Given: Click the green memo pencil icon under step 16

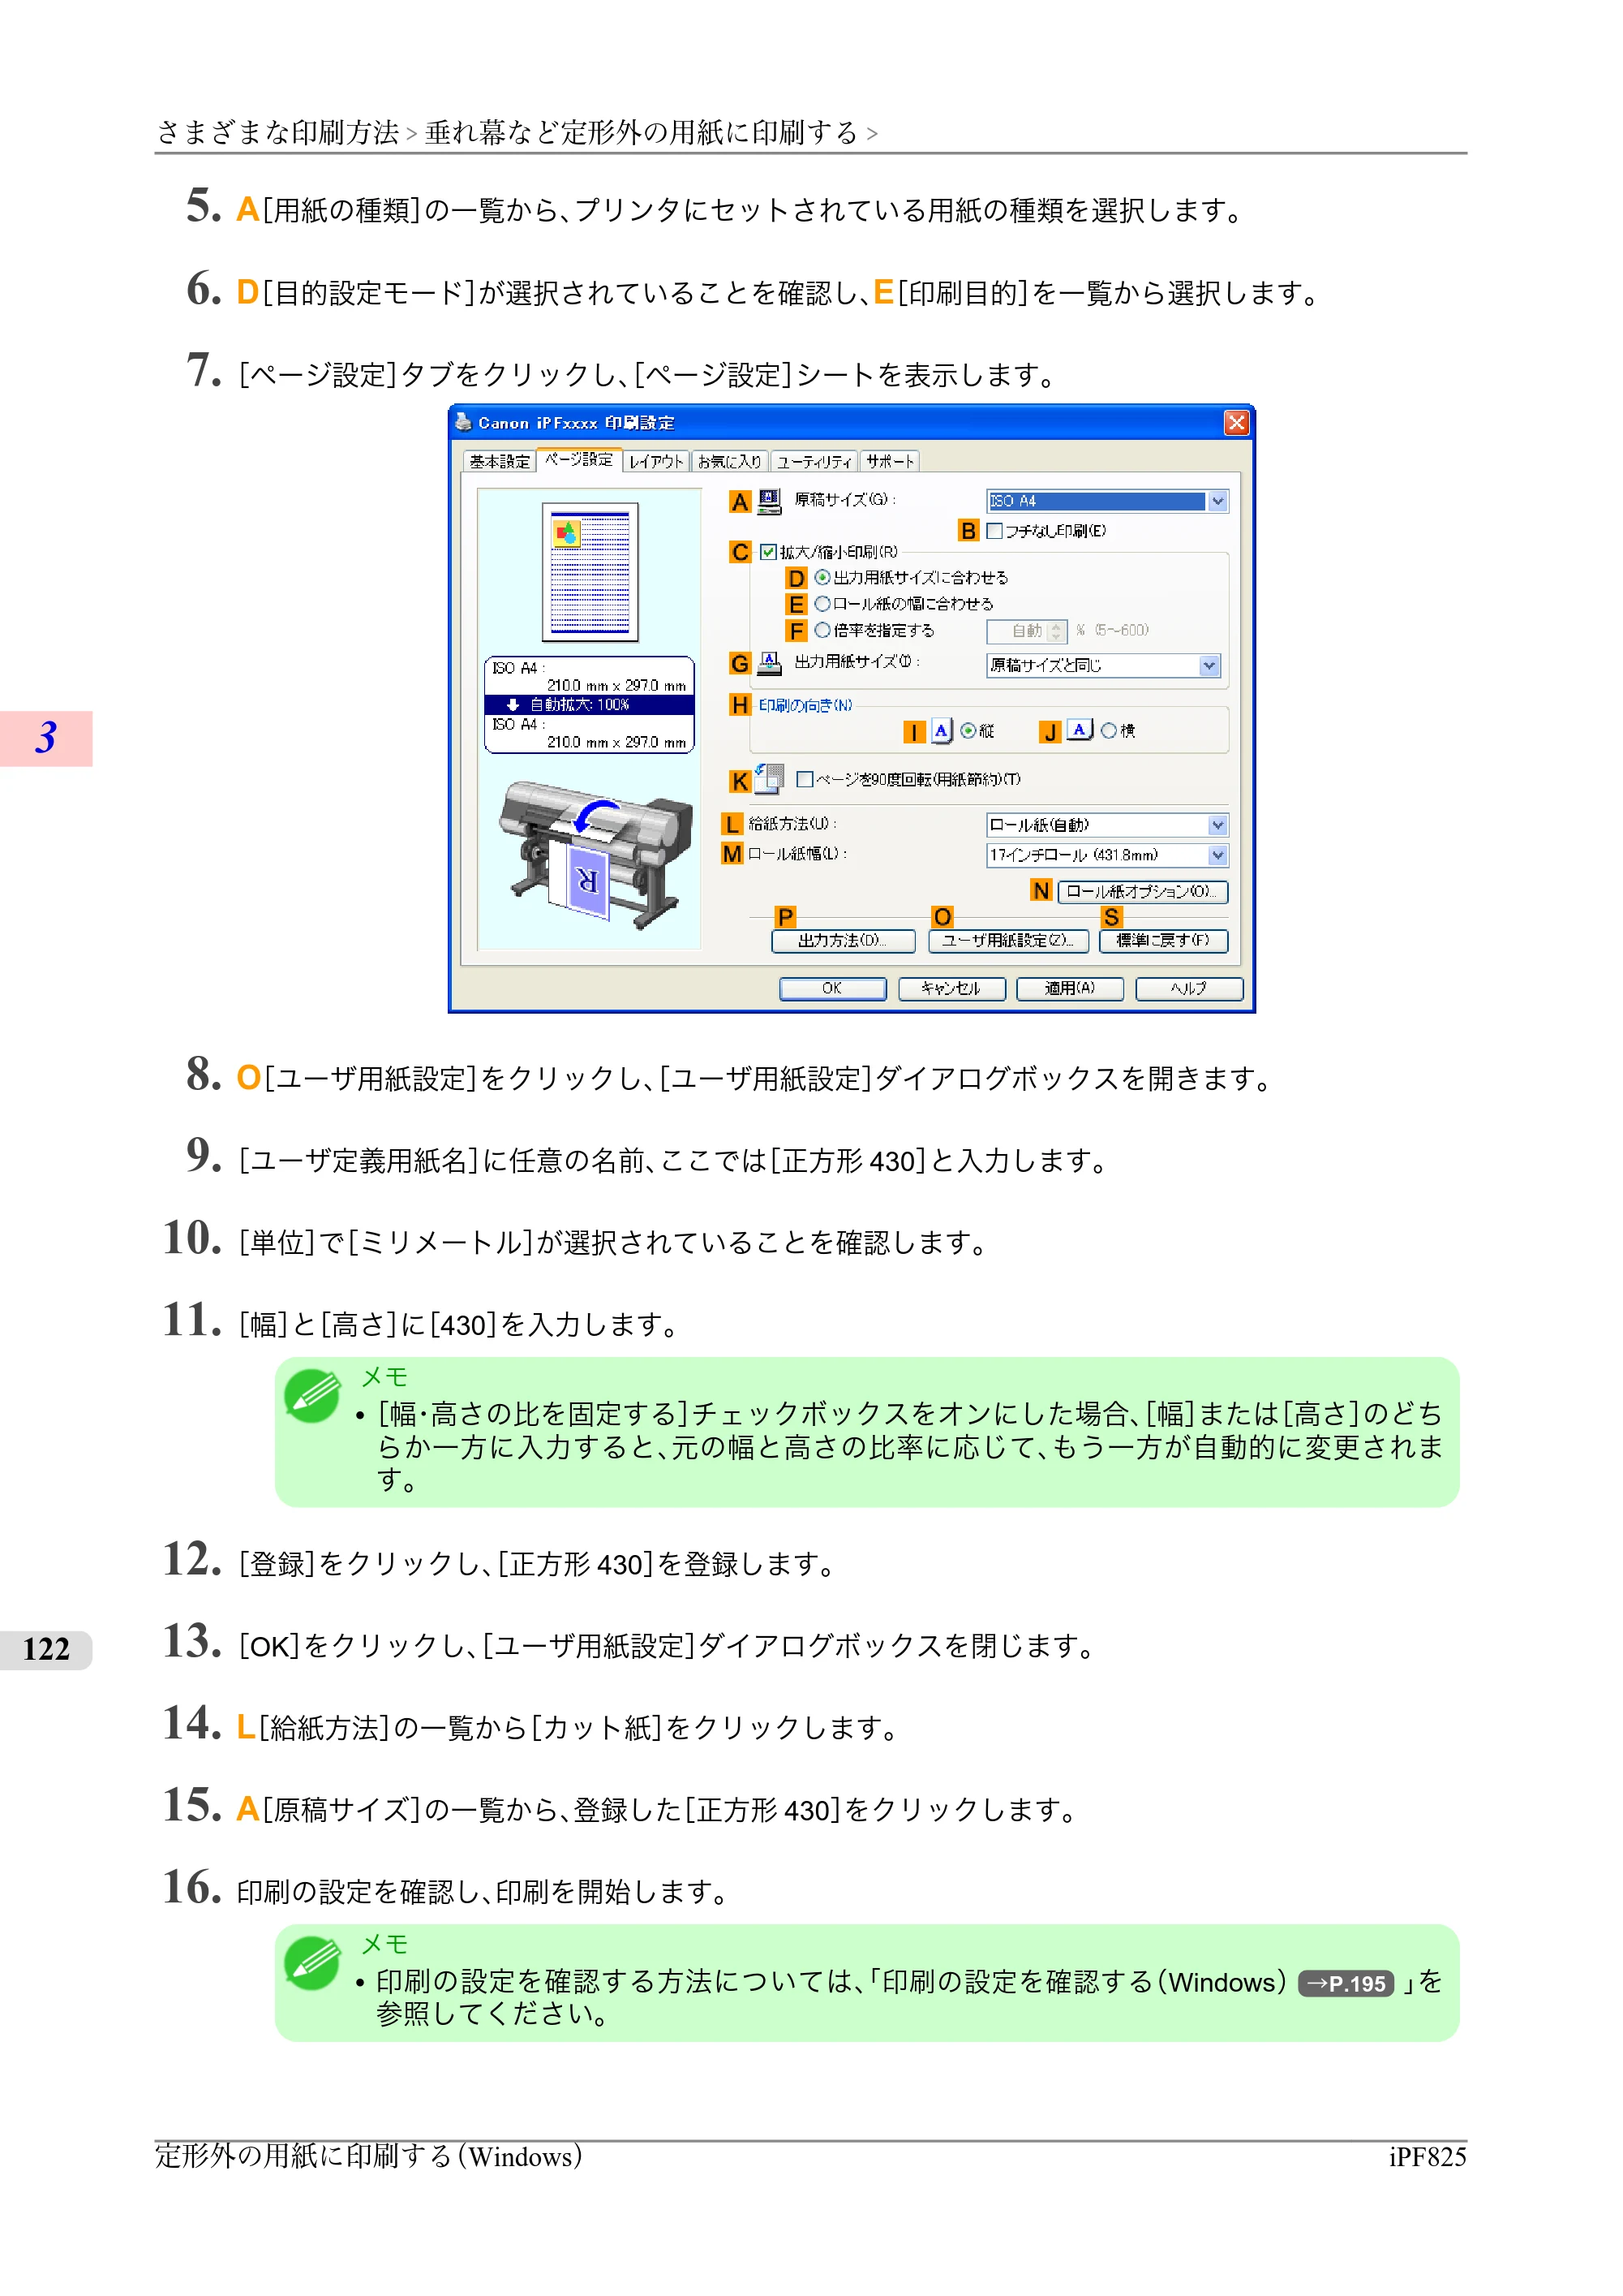Looking at the screenshot, I should [x=311, y=1963].
